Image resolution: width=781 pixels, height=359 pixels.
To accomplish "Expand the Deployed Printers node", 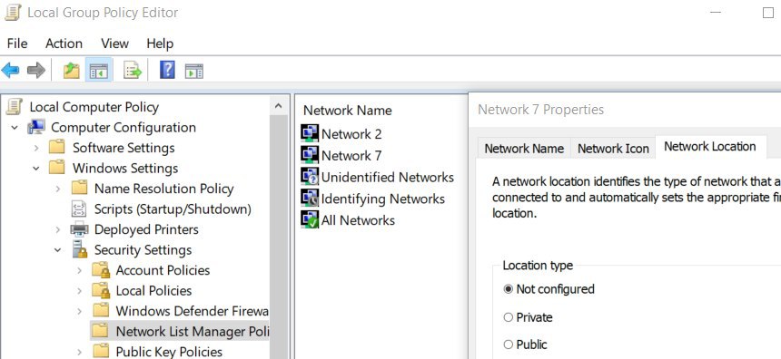I will (x=58, y=229).
